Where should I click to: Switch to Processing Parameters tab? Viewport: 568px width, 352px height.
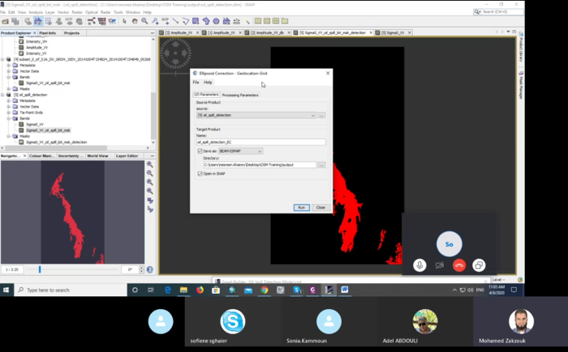point(240,95)
